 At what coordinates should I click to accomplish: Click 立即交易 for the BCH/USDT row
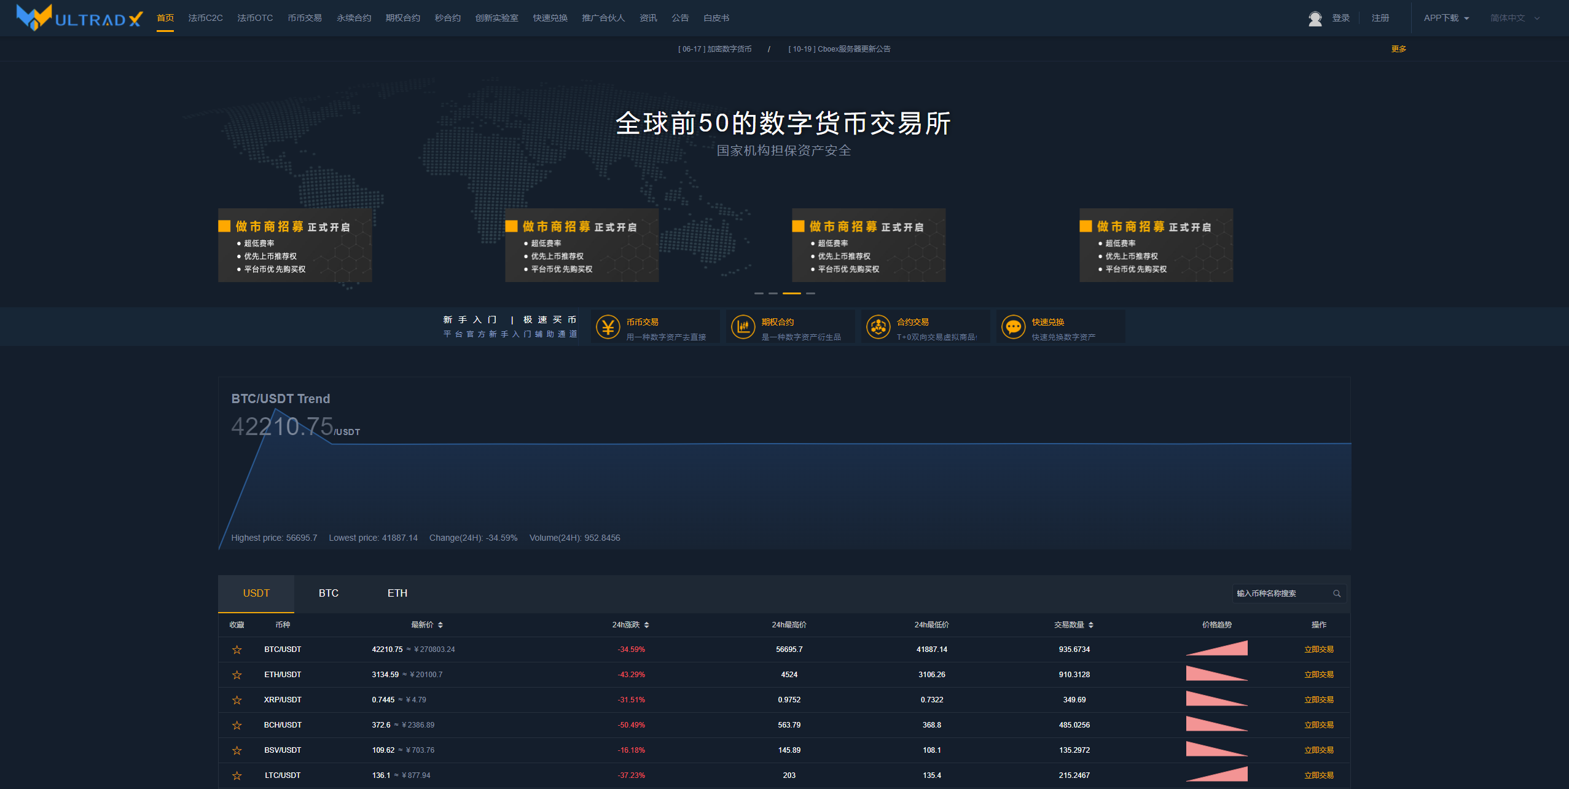[x=1318, y=725]
